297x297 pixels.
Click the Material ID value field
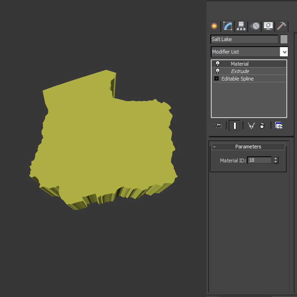[x=259, y=160]
